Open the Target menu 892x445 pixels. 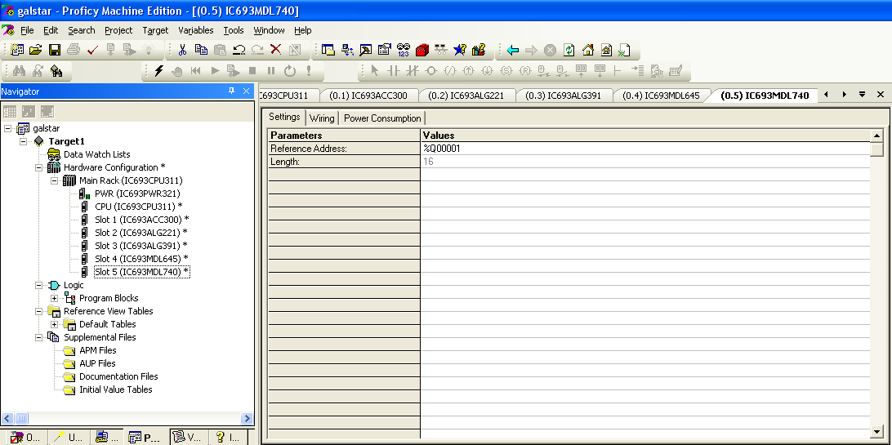(x=155, y=30)
